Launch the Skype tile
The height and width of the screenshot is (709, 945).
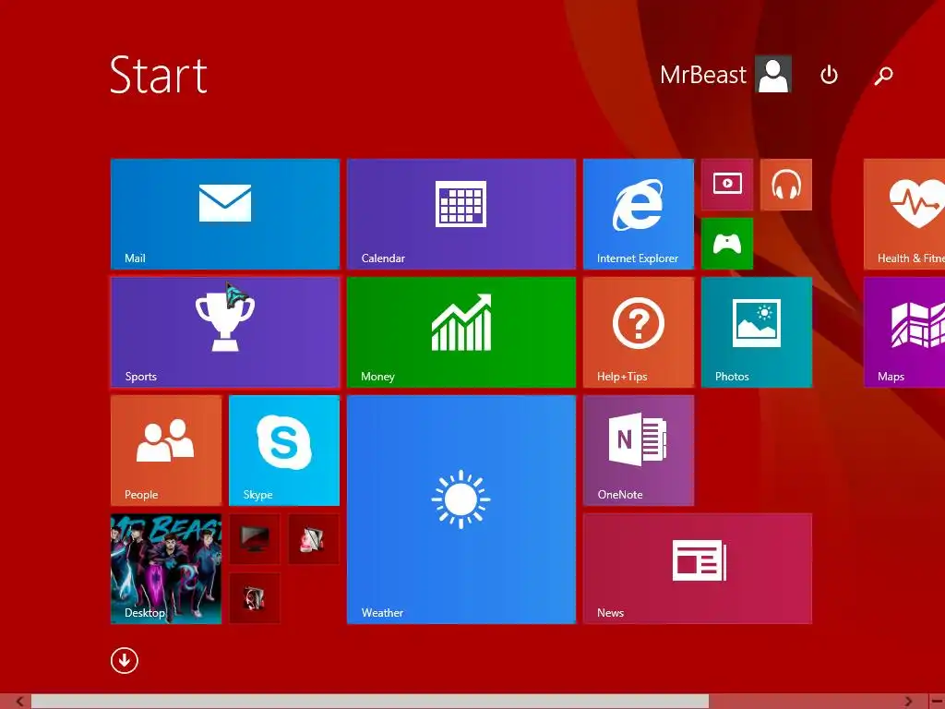point(284,451)
